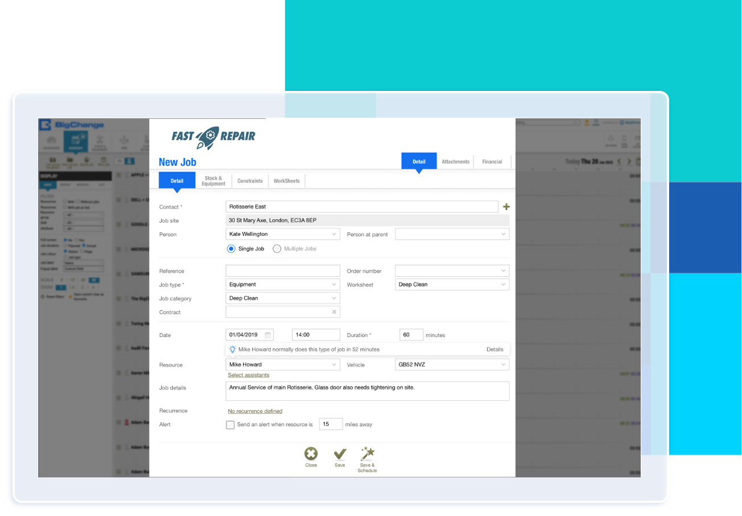Image resolution: width=742 pixels, height=516 pixels.
Task: Click the Details link on the suggestion banner
Action: coord(494,349)
